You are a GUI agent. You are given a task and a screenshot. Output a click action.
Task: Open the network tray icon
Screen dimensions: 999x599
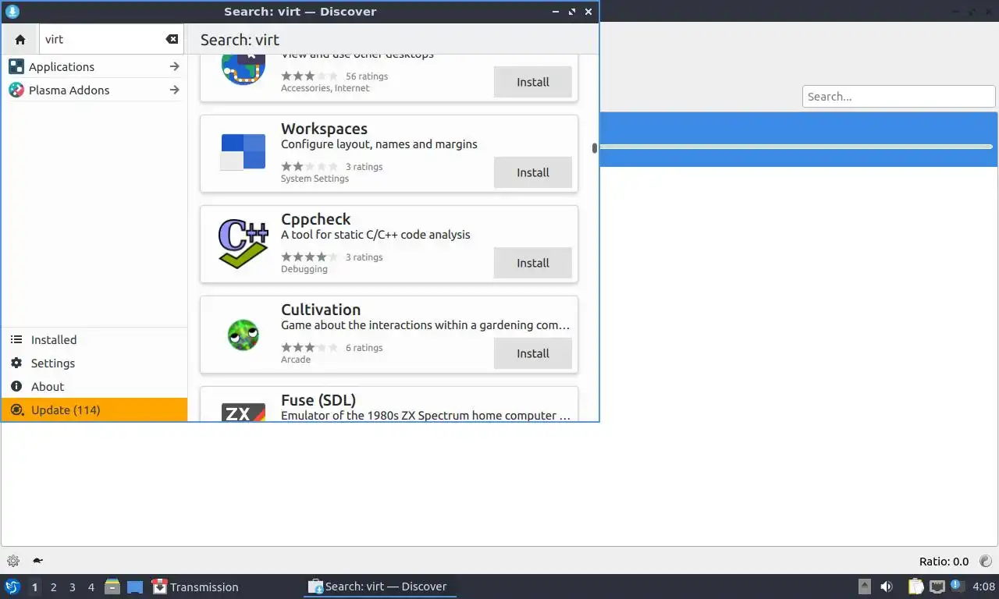(937, 587)
